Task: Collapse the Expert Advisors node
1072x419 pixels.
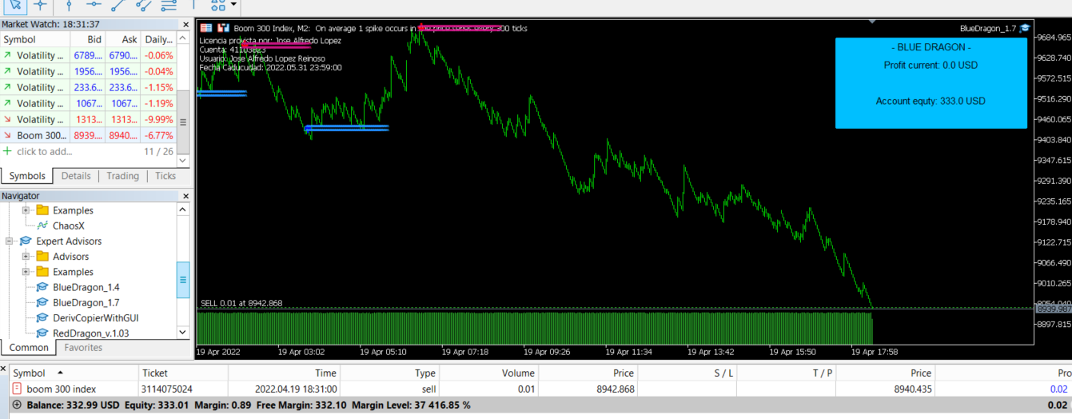Action: 10,241
